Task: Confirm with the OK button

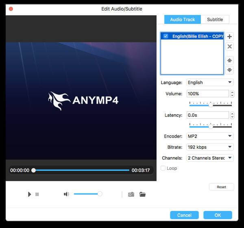Action: pos(218,215)
